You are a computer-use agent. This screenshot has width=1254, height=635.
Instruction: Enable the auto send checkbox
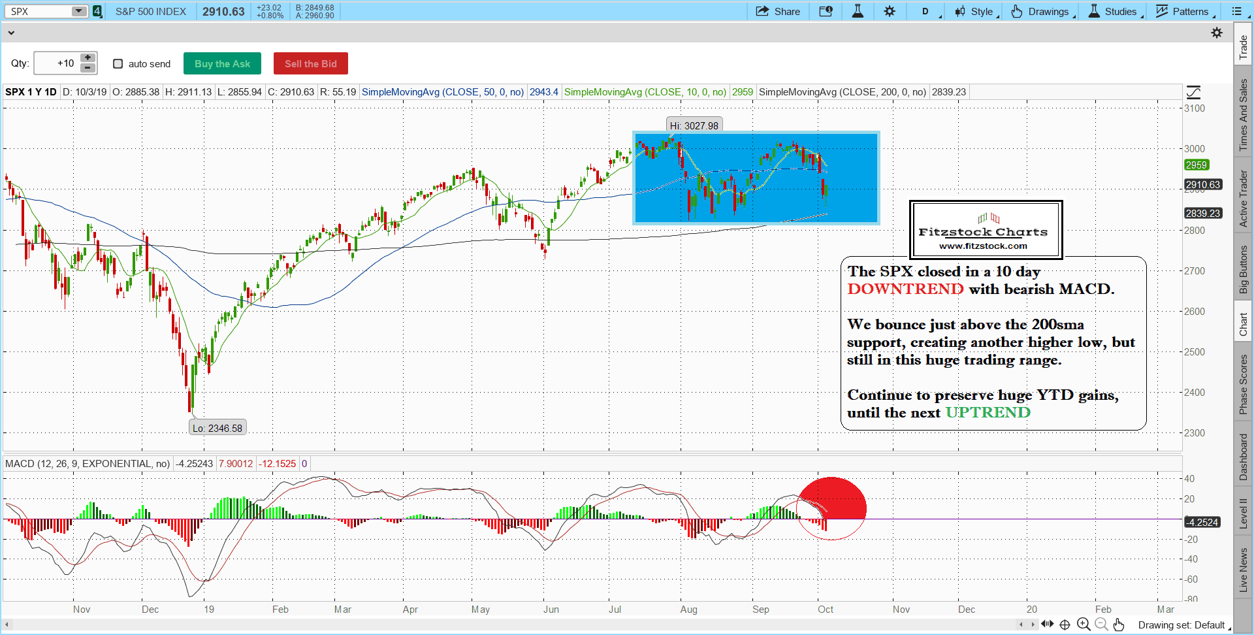118,63
